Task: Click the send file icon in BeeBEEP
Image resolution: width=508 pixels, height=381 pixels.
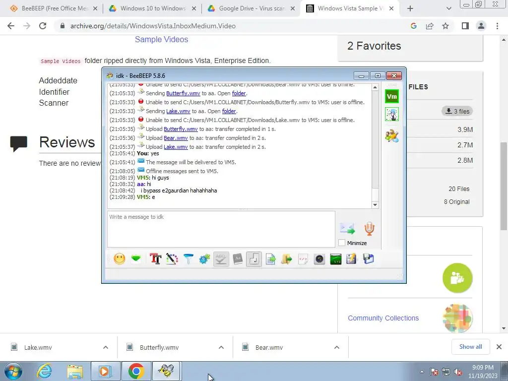Action: [270, 259]
